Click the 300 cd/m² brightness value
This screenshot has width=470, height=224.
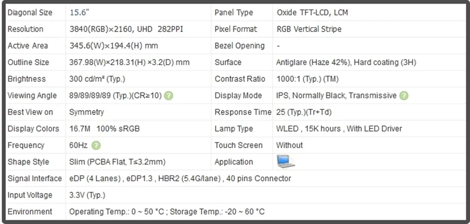coord(97,79)
